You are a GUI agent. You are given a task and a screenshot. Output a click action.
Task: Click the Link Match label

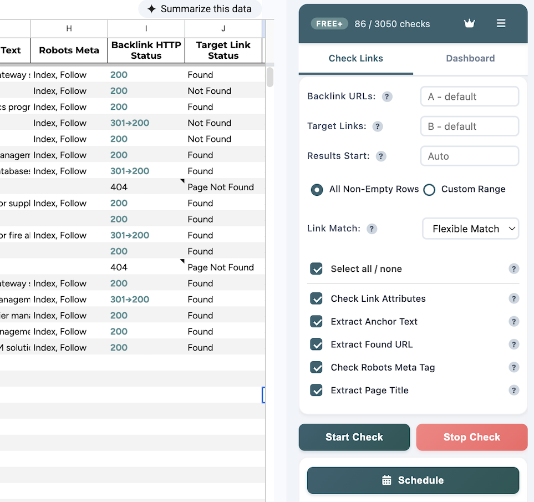pyautogui.click(x=333, y=229)
